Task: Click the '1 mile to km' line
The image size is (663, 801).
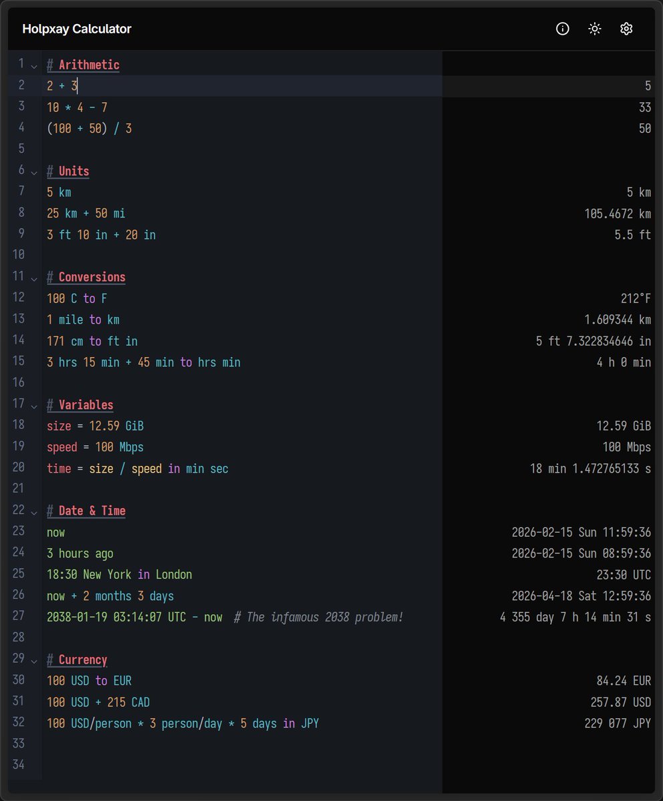Action: (83, 320)
